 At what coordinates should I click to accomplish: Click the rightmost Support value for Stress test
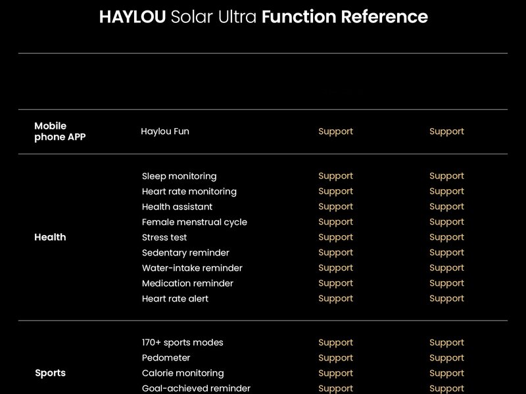[x=446, y=237]
